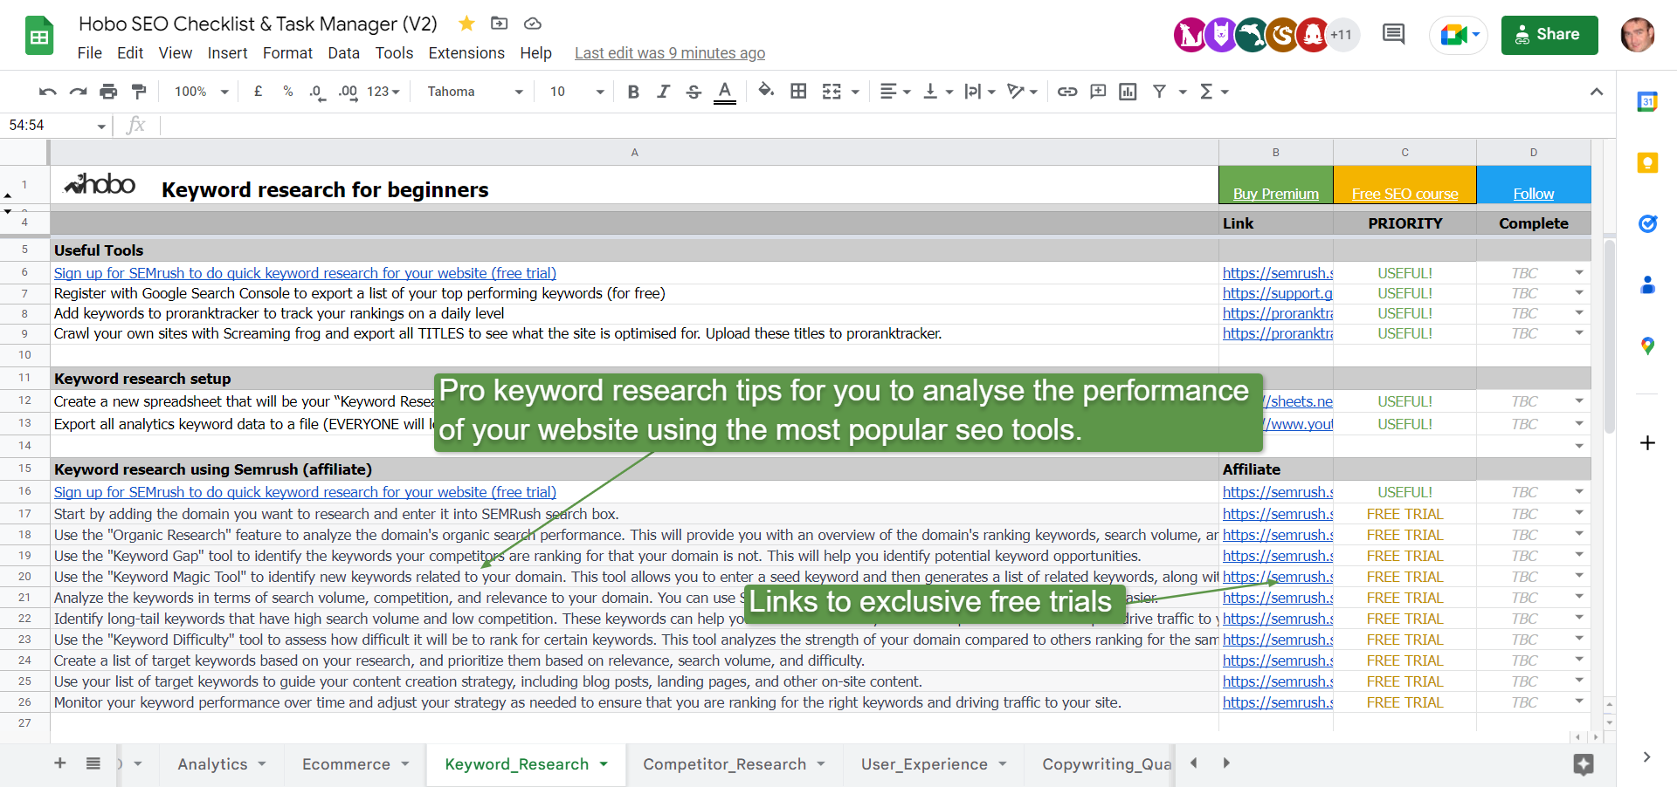Open the number format 123 dropdown
This screenshot has width=1677, height=787.
pyautogui.click(x=383, y=92)
